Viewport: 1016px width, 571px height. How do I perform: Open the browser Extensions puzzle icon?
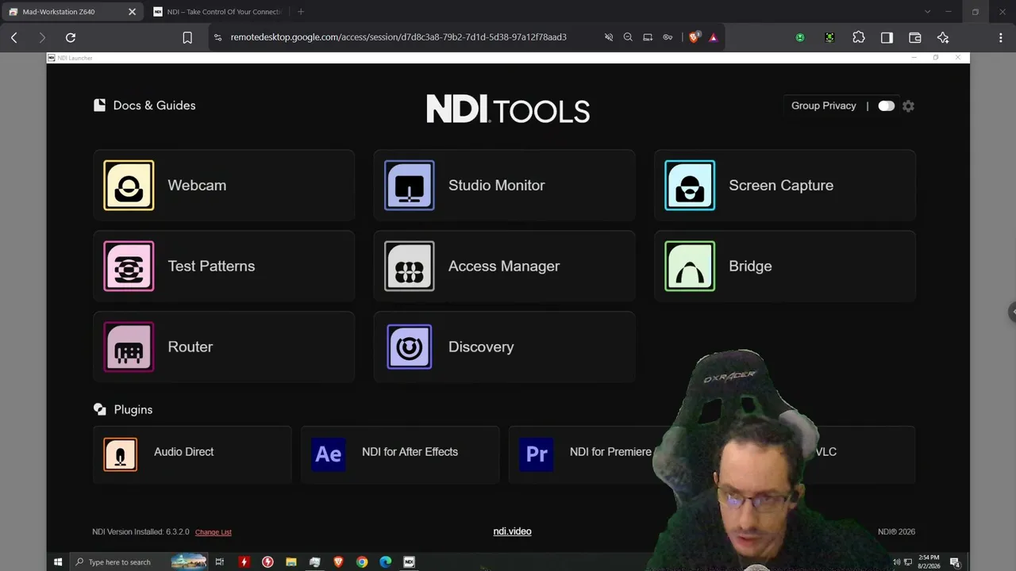tap(859, 37)
